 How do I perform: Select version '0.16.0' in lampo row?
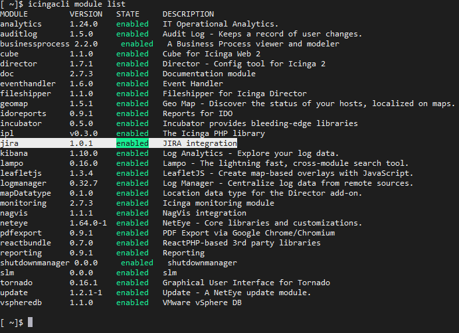click(84, 163)
